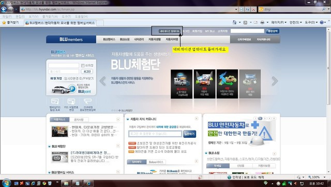331x187 pixels.
Task: Stop loading with the red X icon
Action: pos(253,9)
